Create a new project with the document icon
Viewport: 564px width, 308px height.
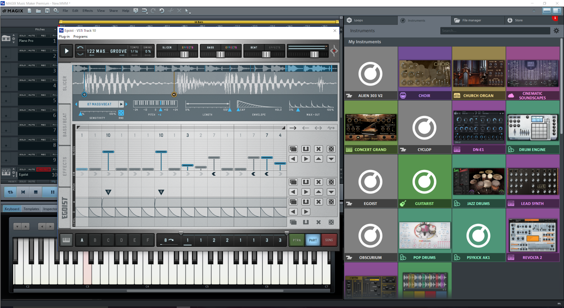(x=30, y=11)
